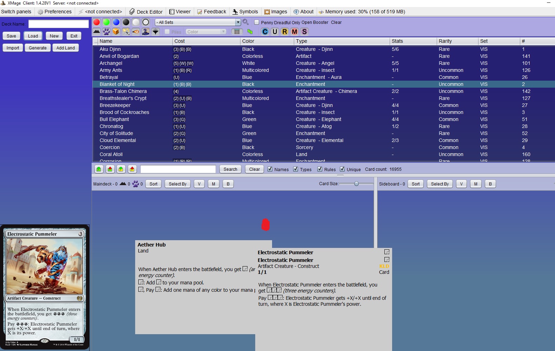Uncheck the Unique checkbox
Image resolution: width=555 pixels, height=351 pixels.
tap(342, 169)
